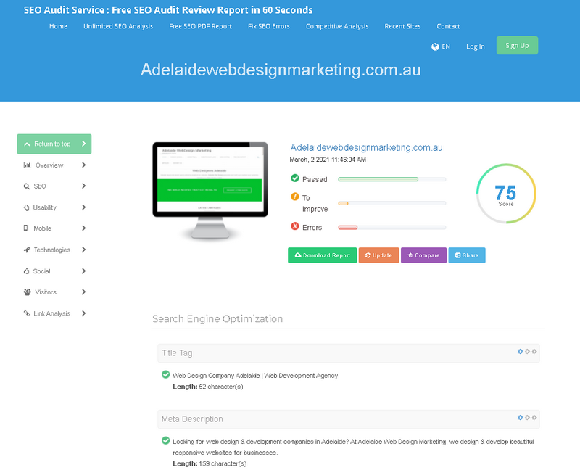Click 'Web Design Company Adelaide | Web Development Agency'
The width and height of the screenshot is (580, 470).
pyautogui.click(x=255, y=376)
